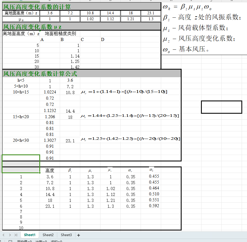Select category B value 1.25

click(75, 61)
